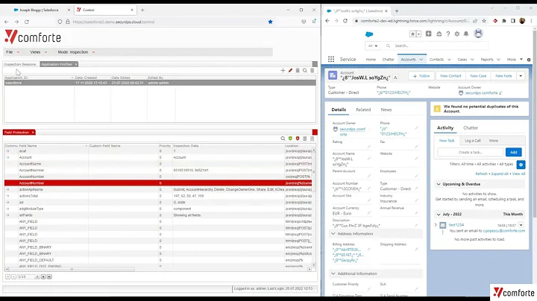Open Salesforce Setup gear icon
The width and height of the screenshot is (537, 301).
coord(457,34)
